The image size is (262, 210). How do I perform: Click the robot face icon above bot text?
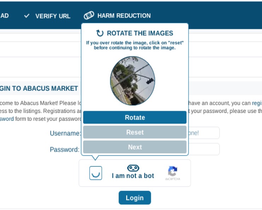coord(133,168)
